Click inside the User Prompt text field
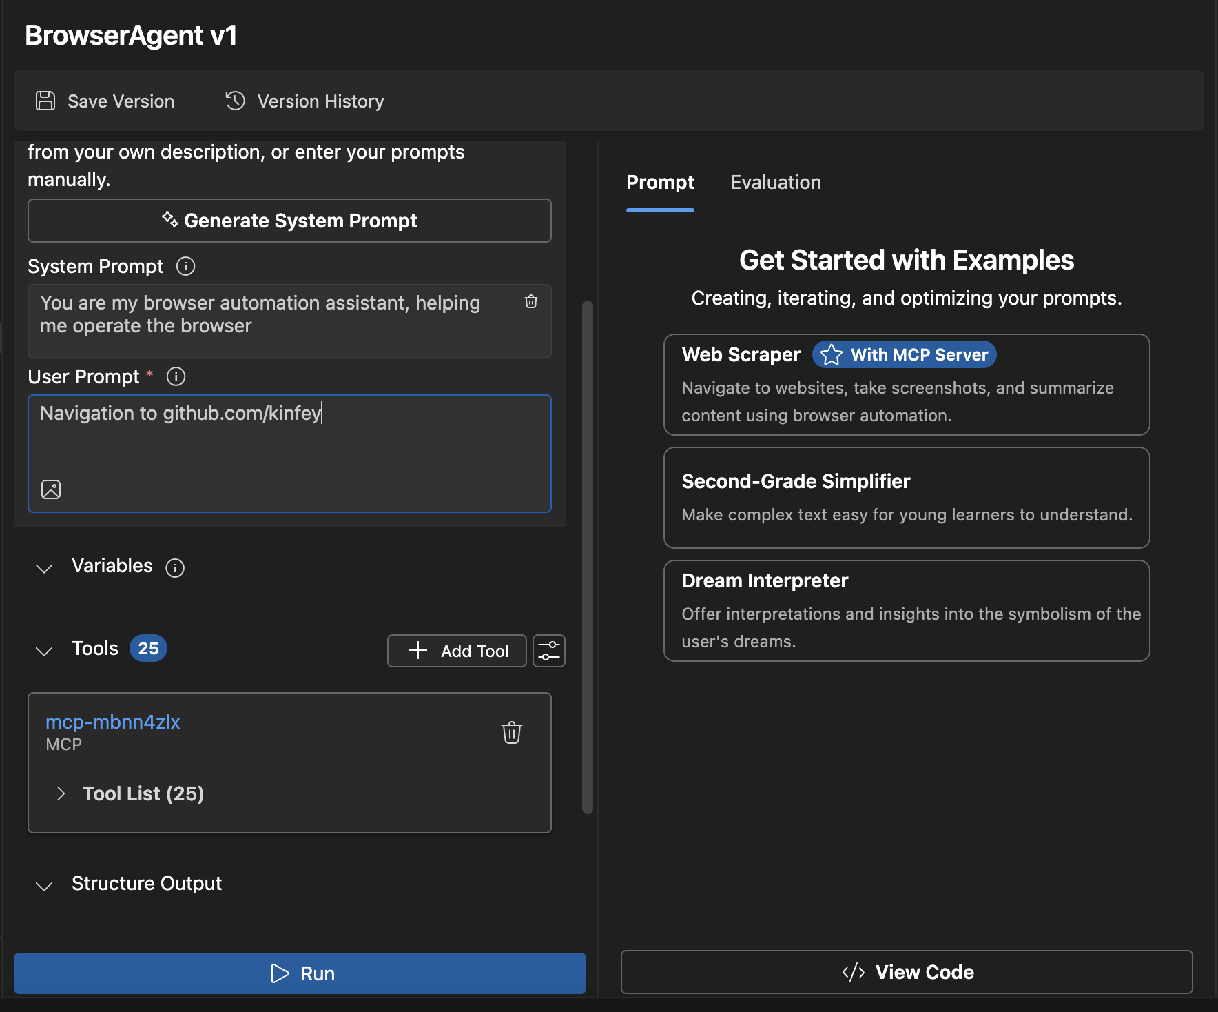Viewport: 1218px width, 1012px height. pos(289,454)
